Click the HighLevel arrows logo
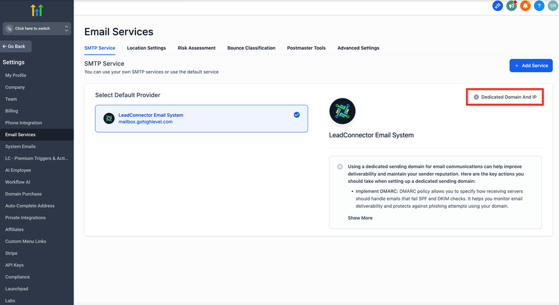The height and width of the screenshot is (305, 559). [36, 10]
